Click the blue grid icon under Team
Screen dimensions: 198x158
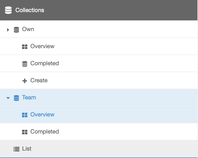pyautogui.click(x=25, y=115)
